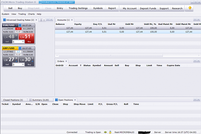
Task: Click the GBP/USD Sell price 1,58 27
Action: pyautogui.click(x=10, y=59)
